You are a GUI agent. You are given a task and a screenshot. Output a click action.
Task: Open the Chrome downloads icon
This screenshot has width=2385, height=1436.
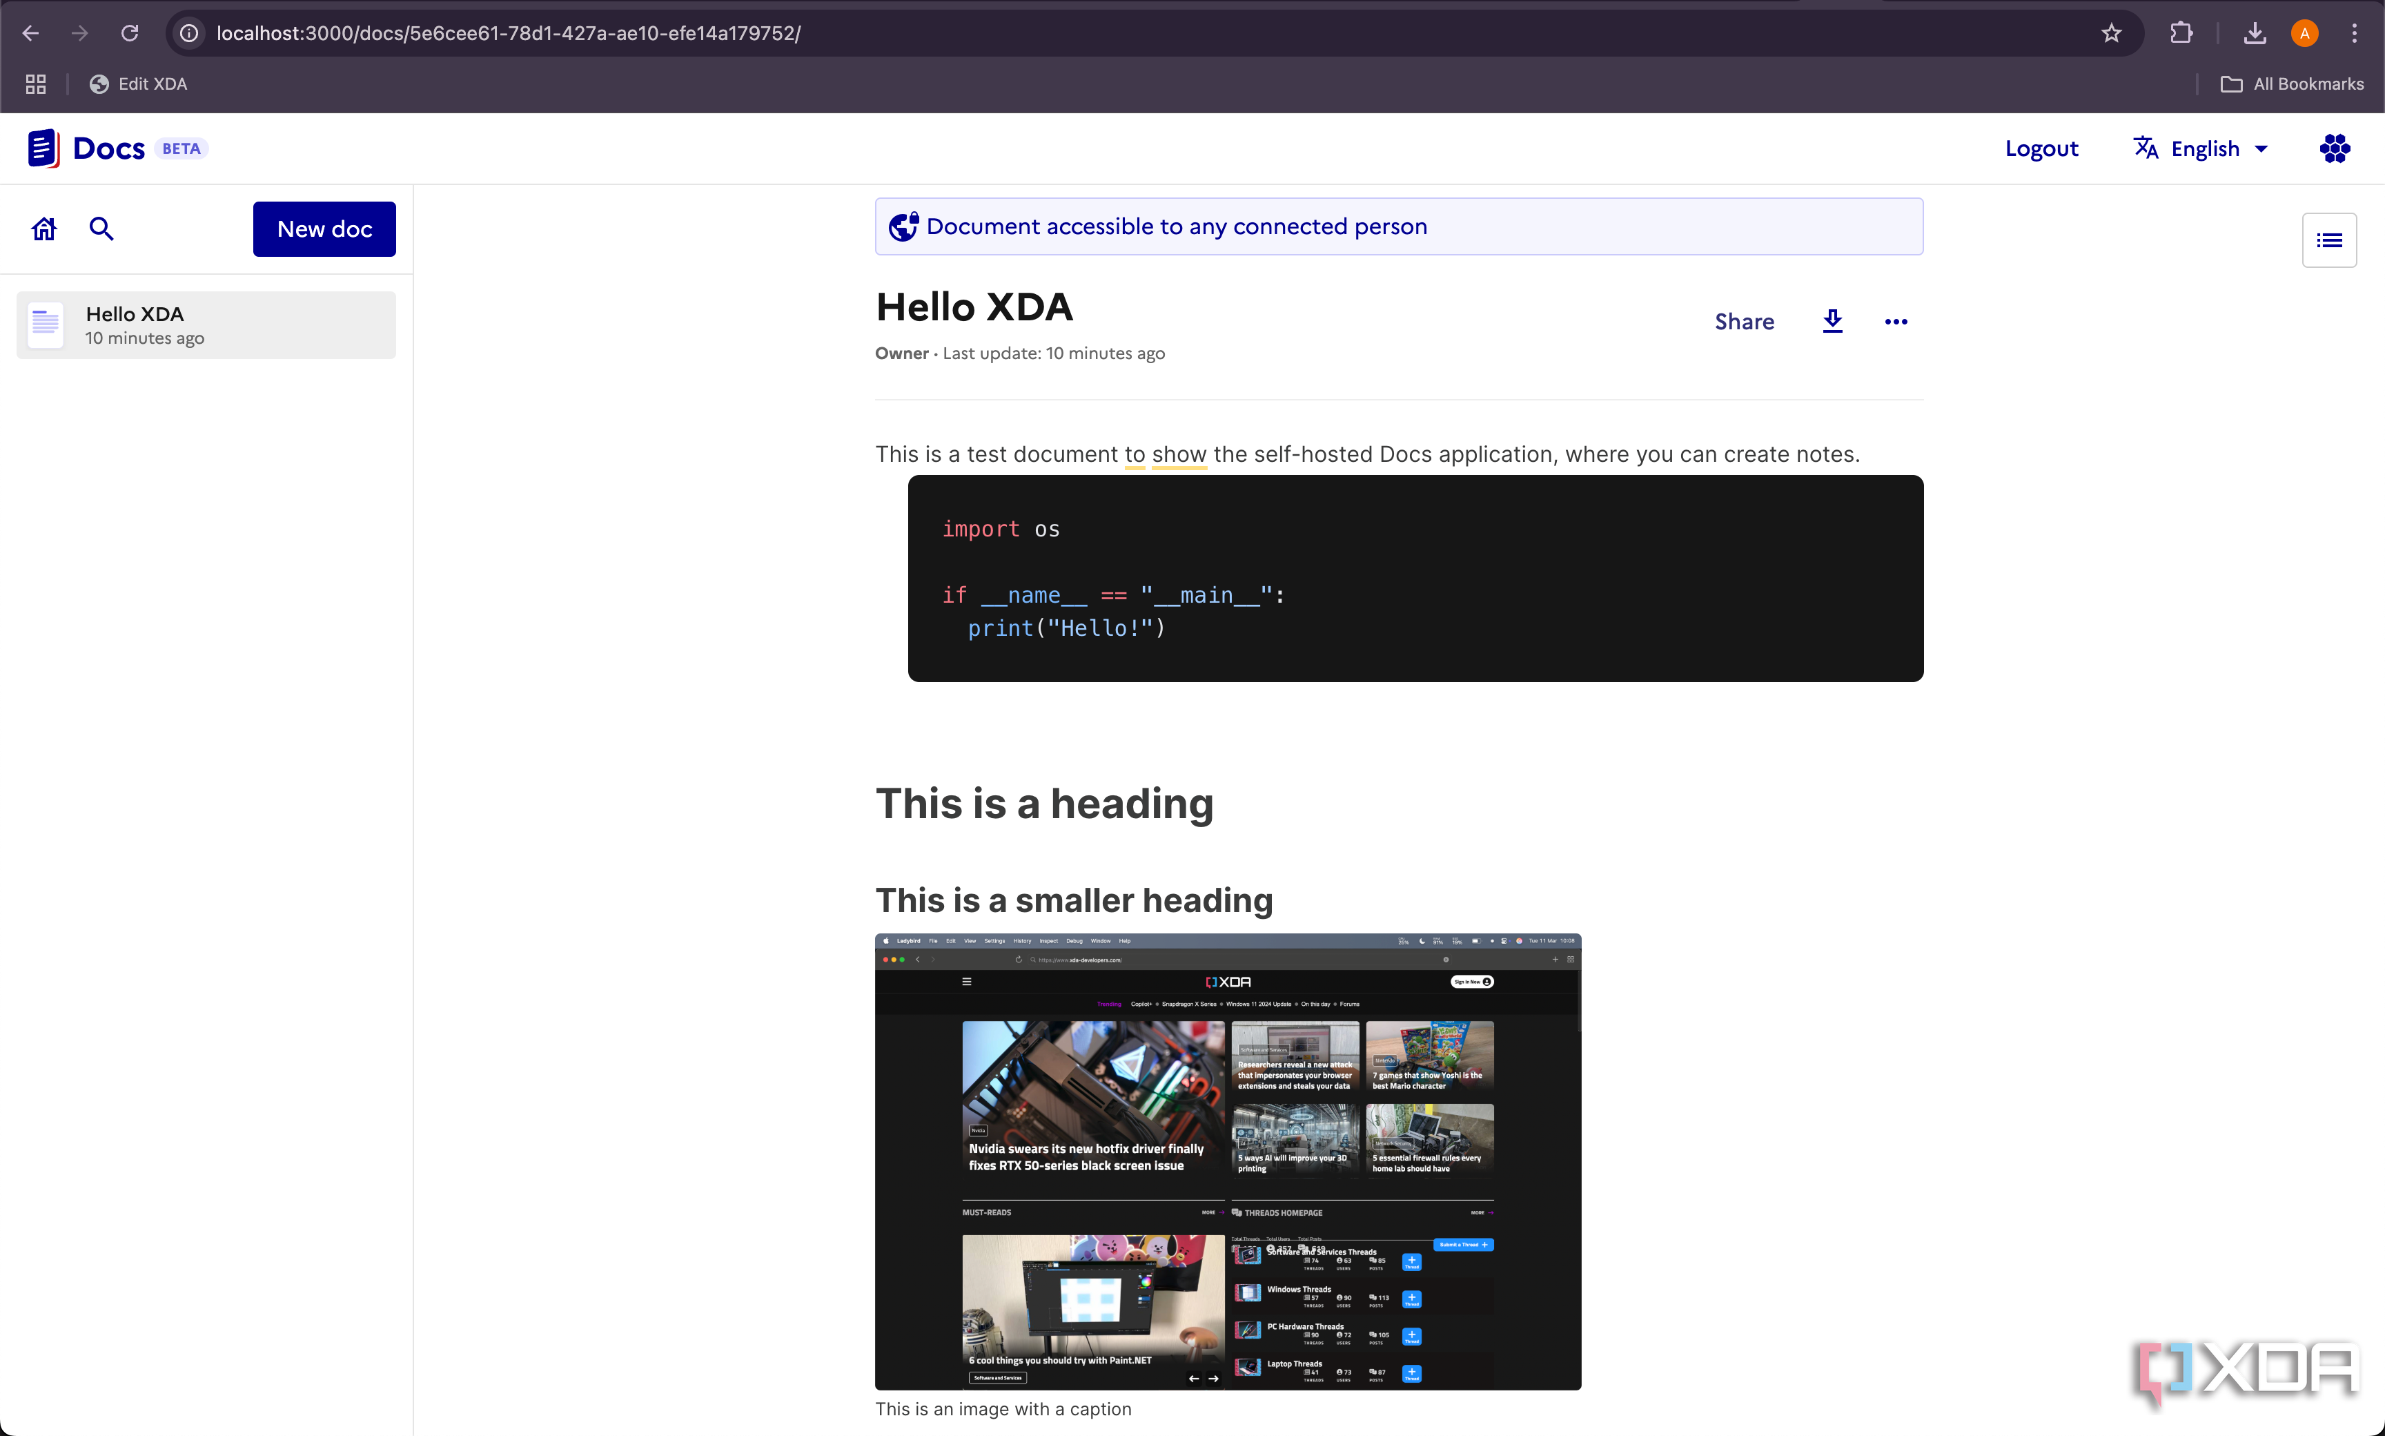point(2255,33)
